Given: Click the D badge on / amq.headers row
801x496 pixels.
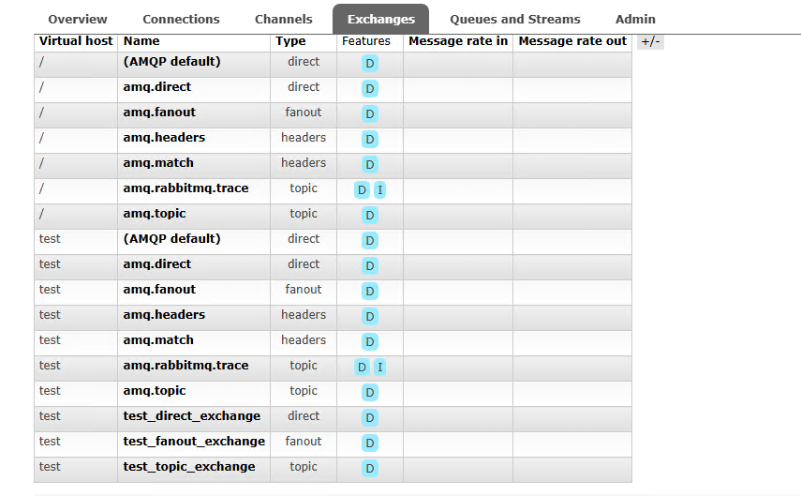Looking at the screenshot, I should (370, 139).
